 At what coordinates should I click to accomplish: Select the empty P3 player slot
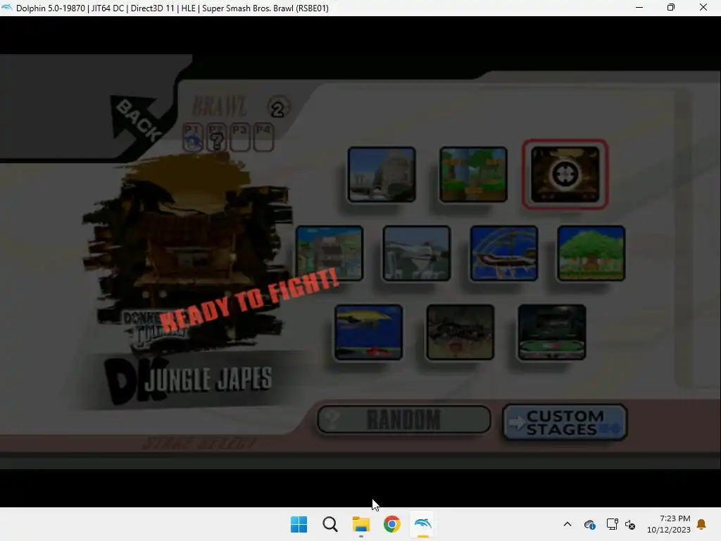[x=240, y=137]
